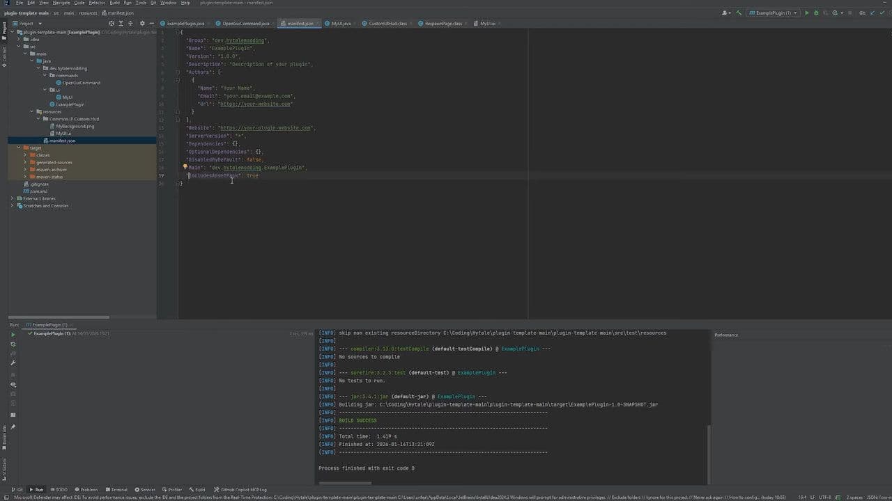Click the Build project hammer icon

[739, 13]
